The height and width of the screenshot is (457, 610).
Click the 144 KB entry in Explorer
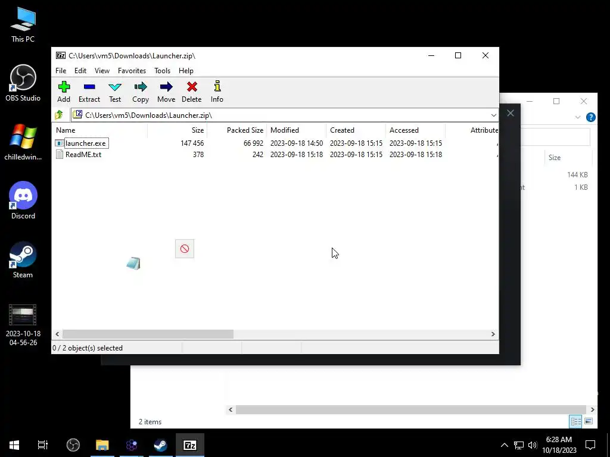click(577, 175)
